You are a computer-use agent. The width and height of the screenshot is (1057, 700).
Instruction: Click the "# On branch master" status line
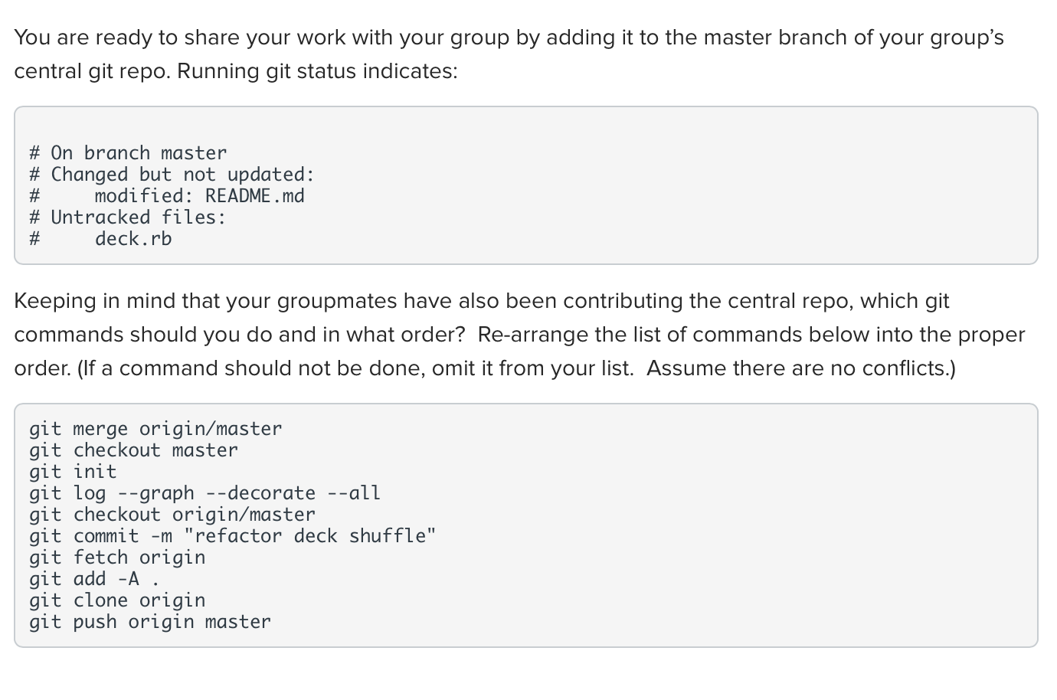[128, 153]
